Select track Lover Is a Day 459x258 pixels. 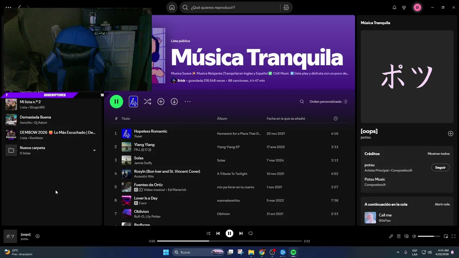point(146,198)
